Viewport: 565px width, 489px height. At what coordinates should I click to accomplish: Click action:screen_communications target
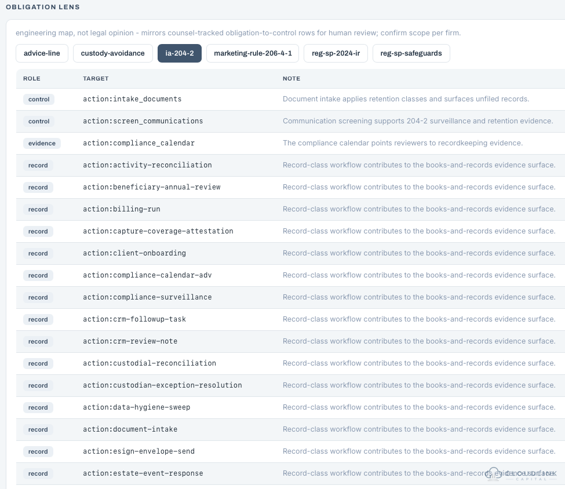(143, 121)
